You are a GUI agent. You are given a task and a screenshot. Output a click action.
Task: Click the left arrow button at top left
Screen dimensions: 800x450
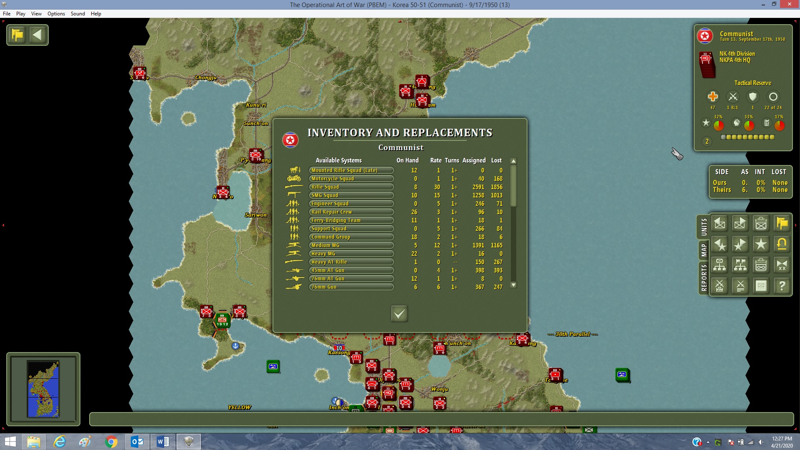click(x=37, y=35)
